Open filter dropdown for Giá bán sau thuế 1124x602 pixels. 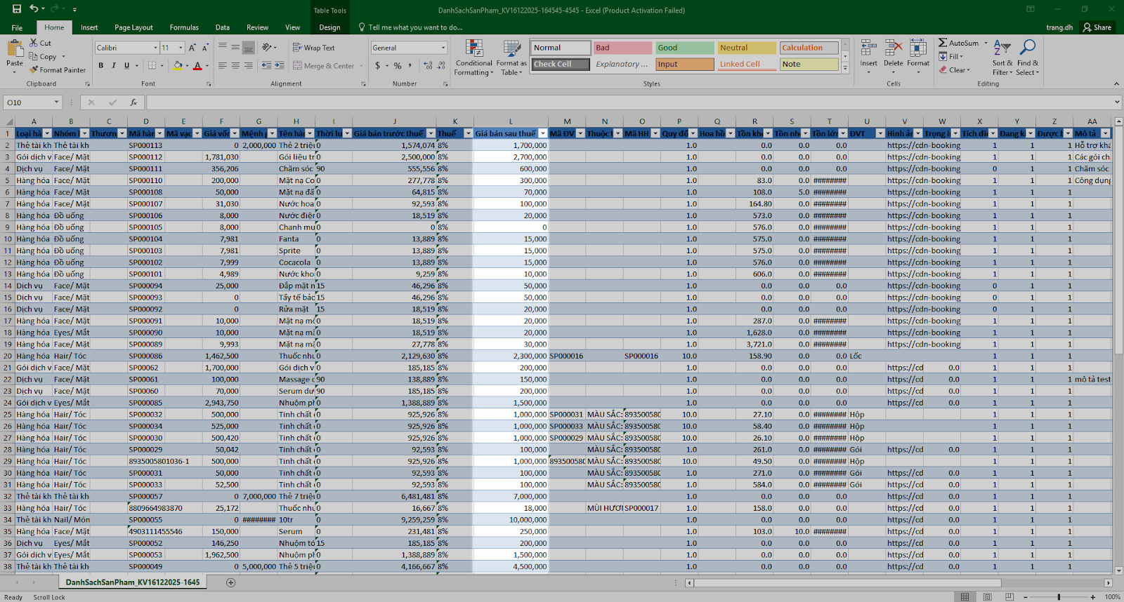point(542,133)
